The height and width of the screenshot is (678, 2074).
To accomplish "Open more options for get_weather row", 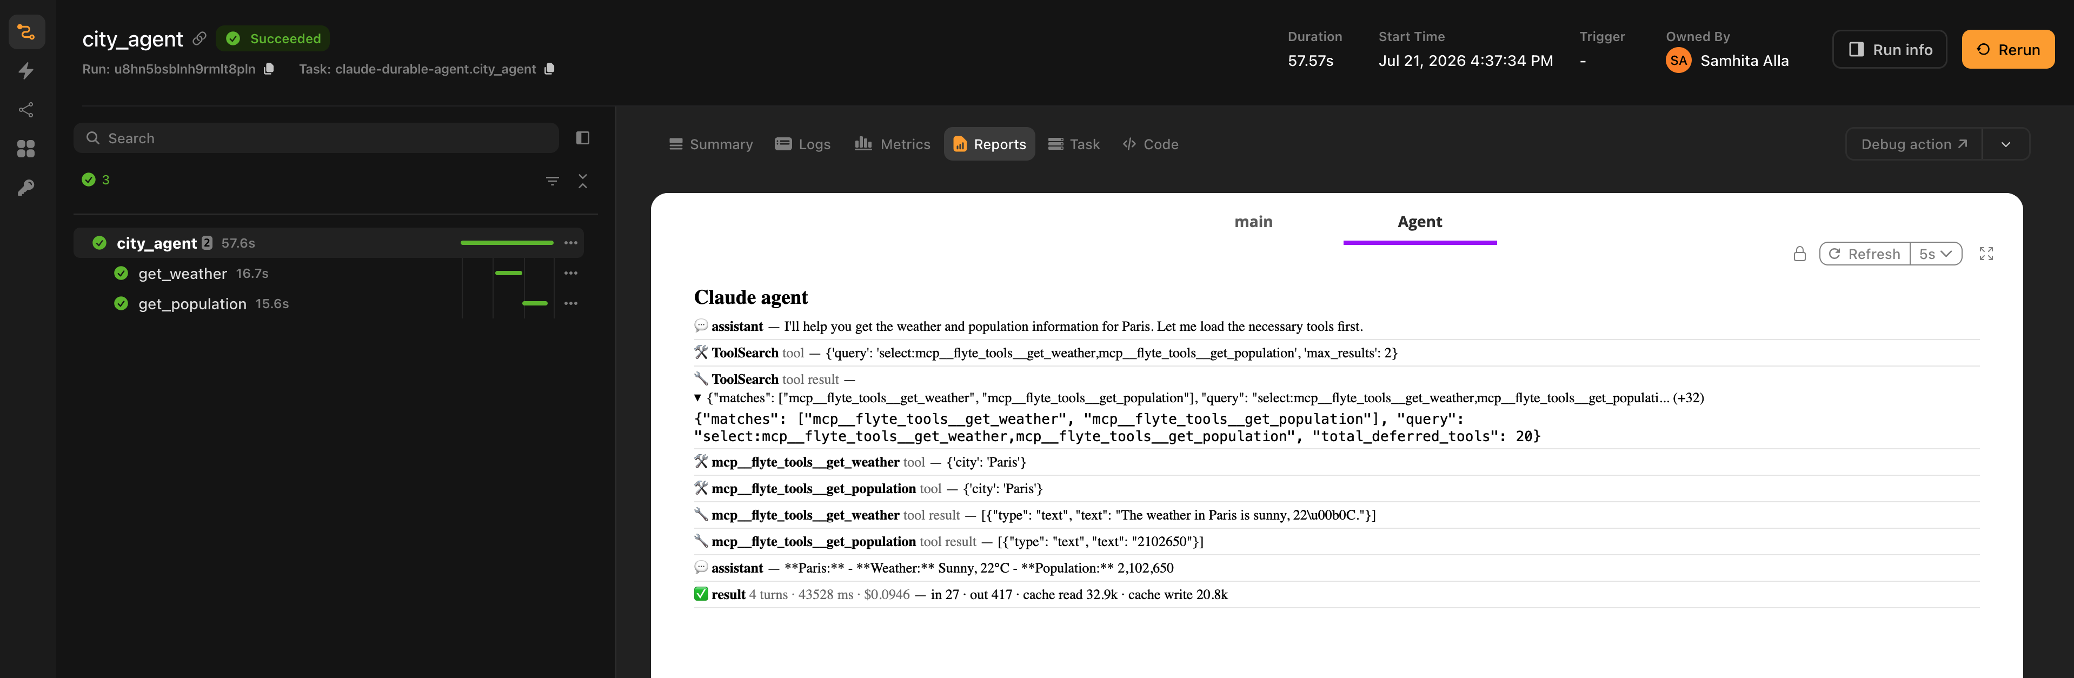I will click(x=571, y=273).
